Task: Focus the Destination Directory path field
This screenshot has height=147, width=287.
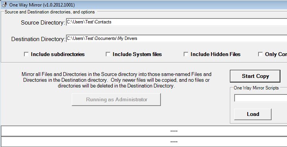Action: coord(176,38)
